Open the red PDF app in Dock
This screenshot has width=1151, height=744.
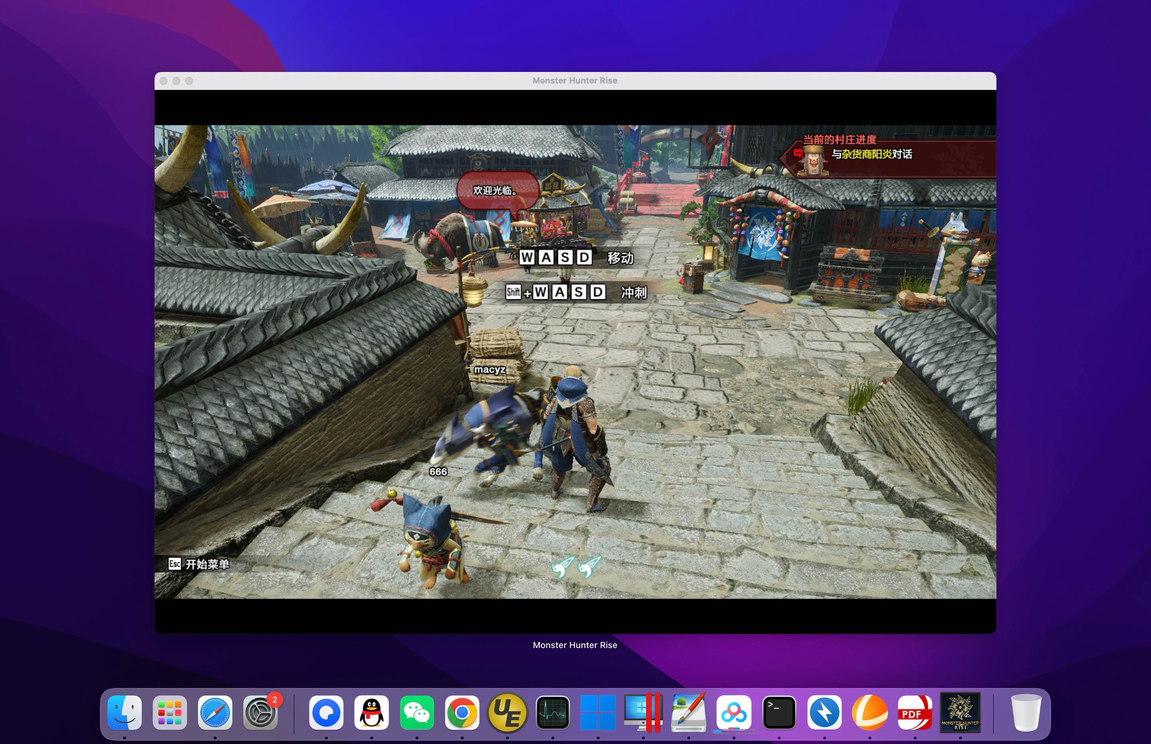click(x=915, y=712)
